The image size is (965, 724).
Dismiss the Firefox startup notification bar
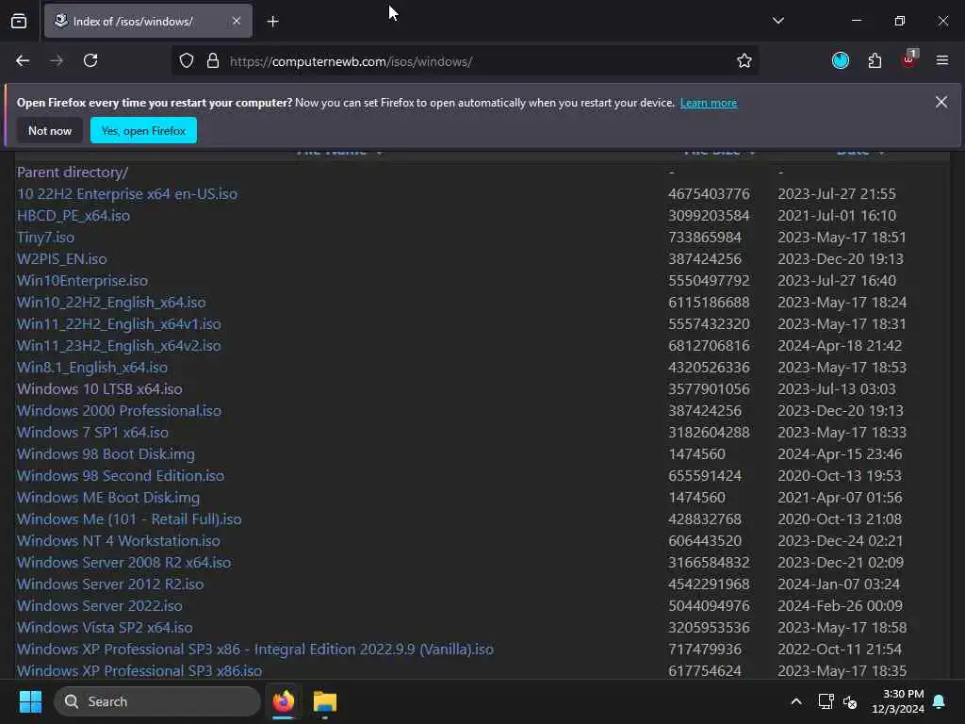coord(941,102)
